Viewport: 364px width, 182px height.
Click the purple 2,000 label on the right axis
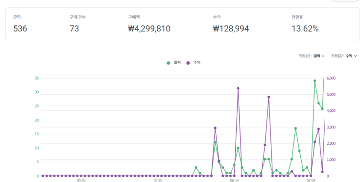331,144
